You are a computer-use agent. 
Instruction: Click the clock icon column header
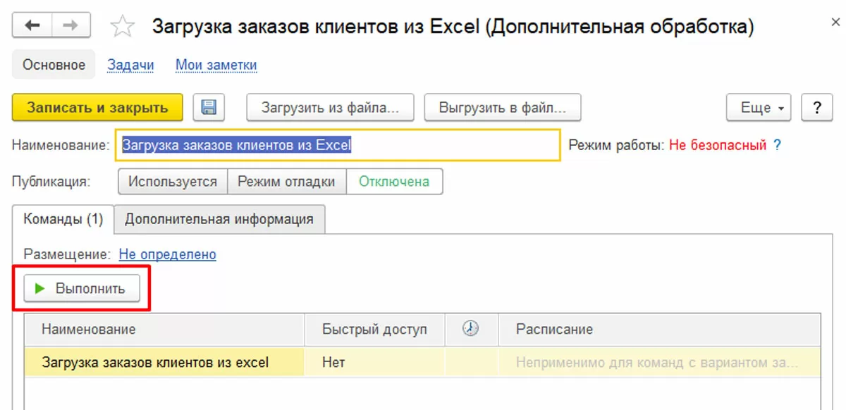471,329
